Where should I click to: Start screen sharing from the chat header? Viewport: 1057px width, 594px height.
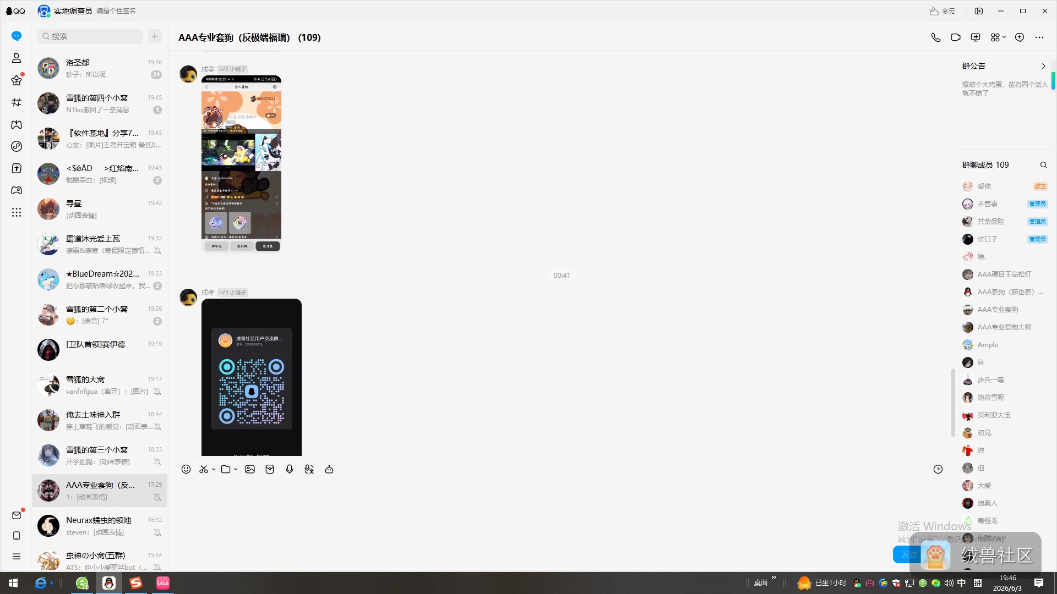pyautogui.click(x=976, y=37)
